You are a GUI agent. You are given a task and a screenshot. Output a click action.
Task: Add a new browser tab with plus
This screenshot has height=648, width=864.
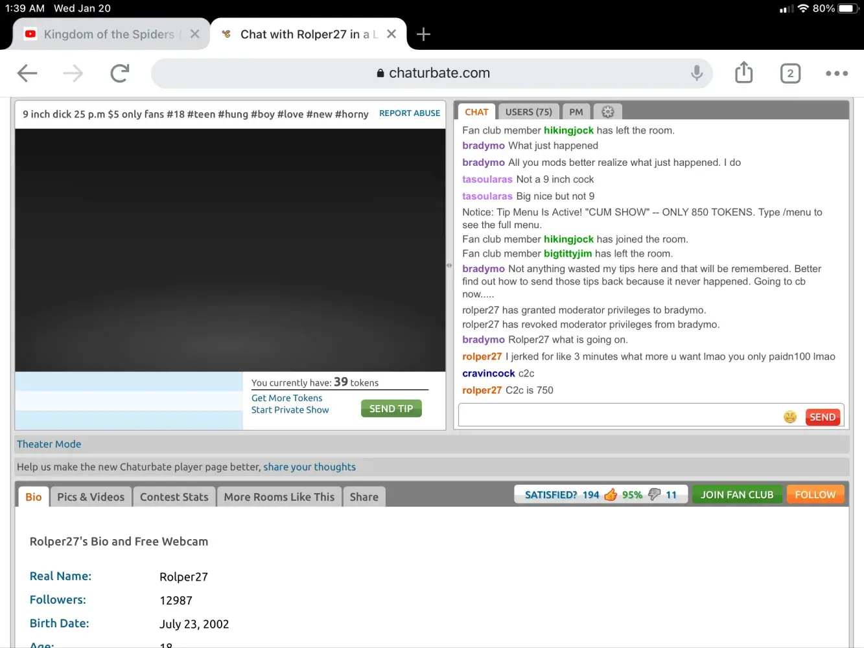tap(423, 34)
